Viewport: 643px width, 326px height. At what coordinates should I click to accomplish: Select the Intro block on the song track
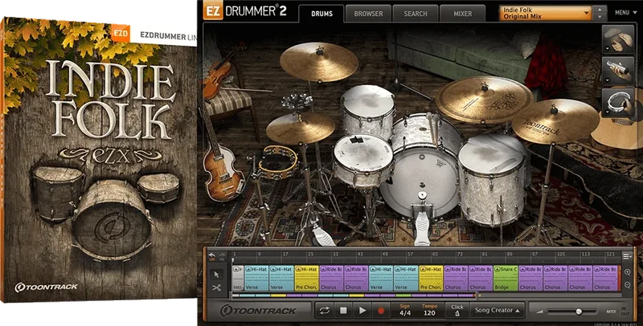coord(238,278)
